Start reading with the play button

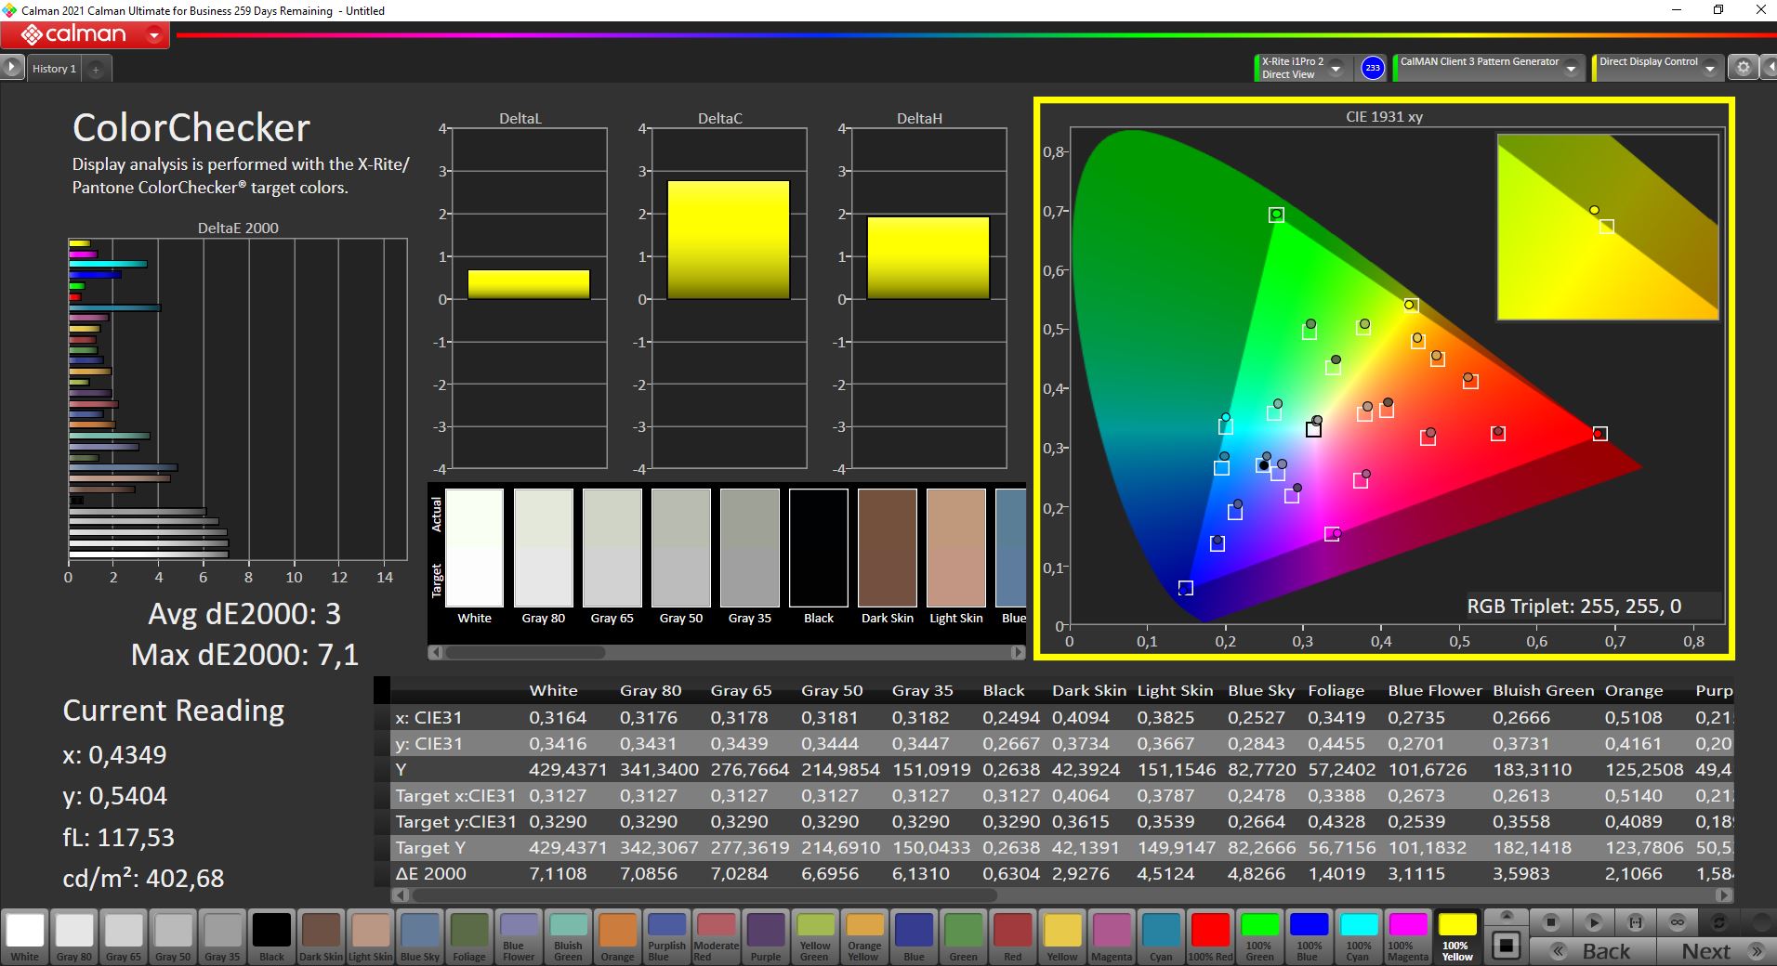pyautogui.click(x=1593, y=922)
